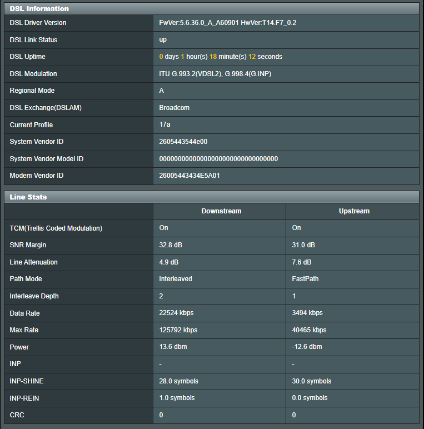Click the downstream TCM value 'On'
The image size is (424, 429).
coord(163,228)
